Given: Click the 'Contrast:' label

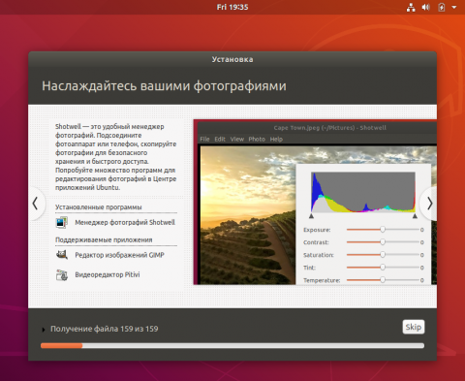Looking at the screenshot, I should [x=316, y=242].
